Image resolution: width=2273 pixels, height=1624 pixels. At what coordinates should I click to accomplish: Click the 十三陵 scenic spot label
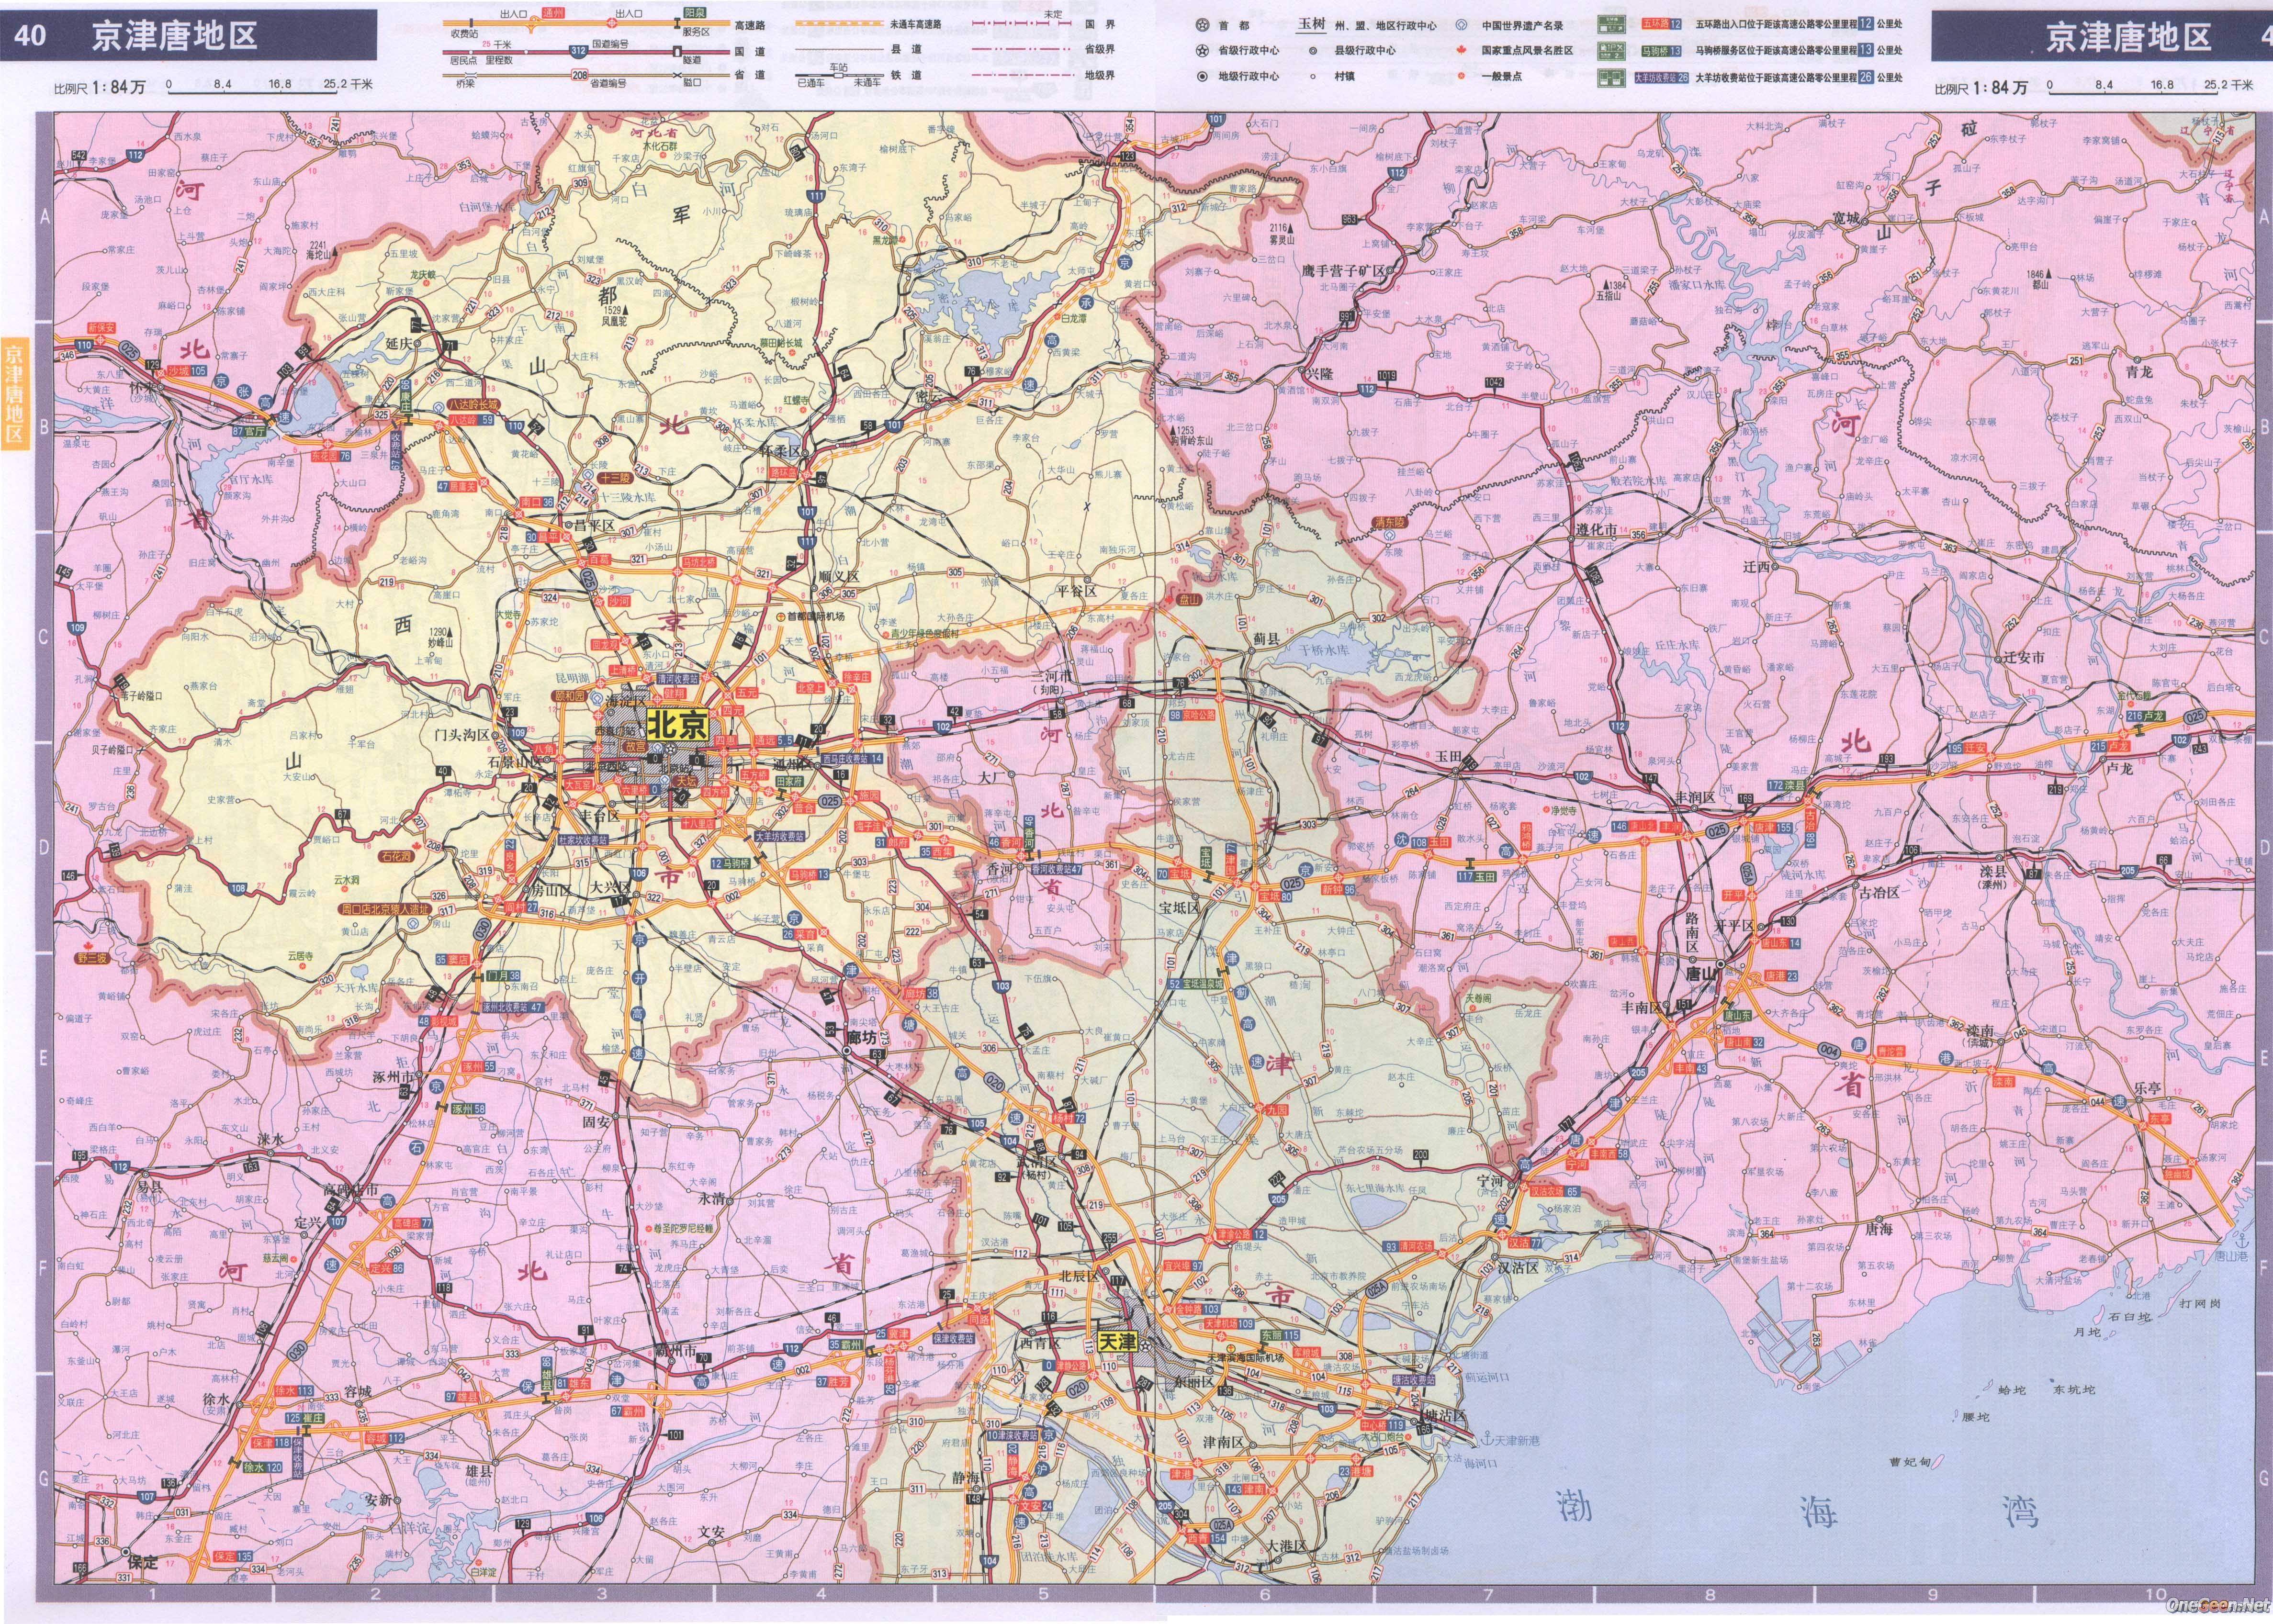pos(614,478)
